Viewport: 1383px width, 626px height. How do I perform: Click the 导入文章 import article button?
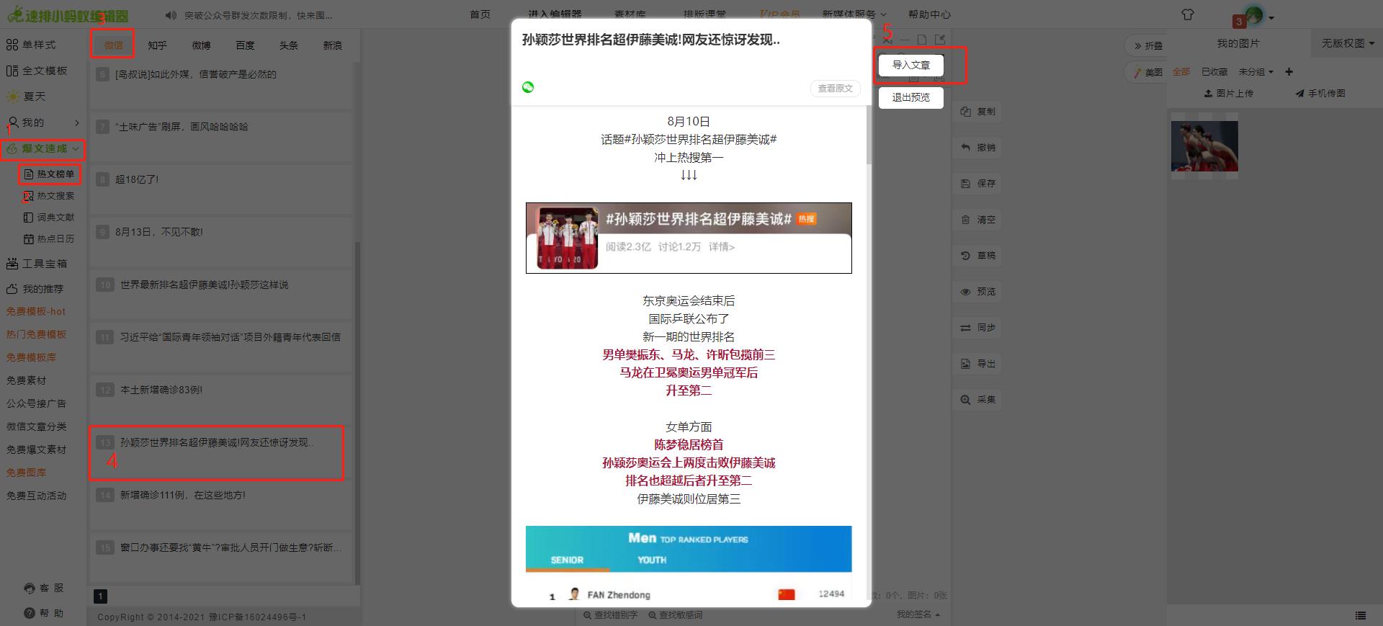[910, 65]
